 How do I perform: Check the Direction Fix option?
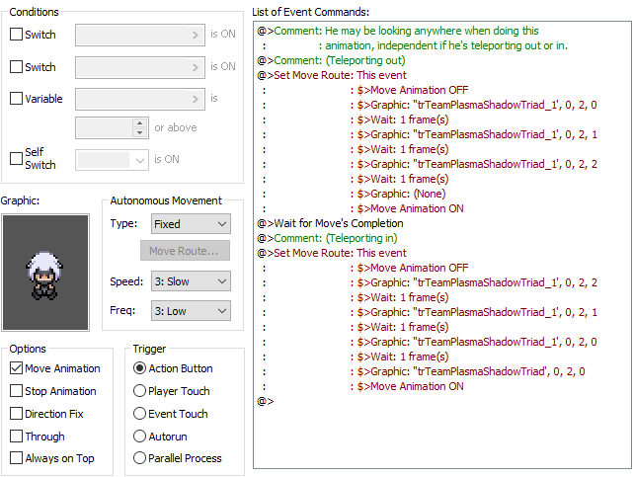pyautogui.click(x=16, y=414)
